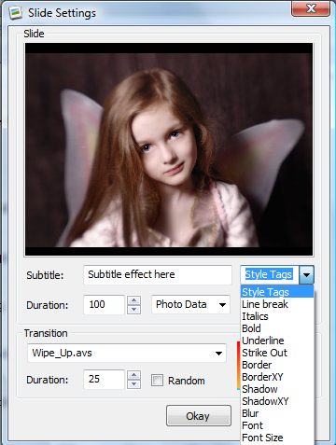This screenshot has height=445, width=336.
Task: Select the highlighted Style Tags list entry
Action: (x=277, y=292)
